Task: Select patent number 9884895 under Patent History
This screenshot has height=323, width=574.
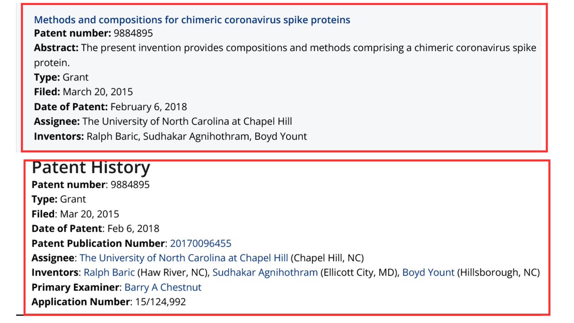Action: point(129,184)
